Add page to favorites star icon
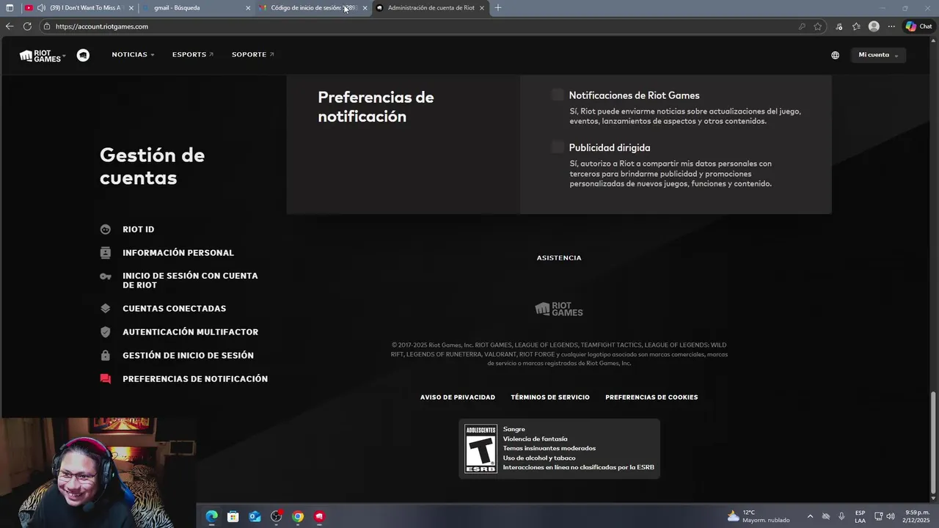 [x=818, y=26]
